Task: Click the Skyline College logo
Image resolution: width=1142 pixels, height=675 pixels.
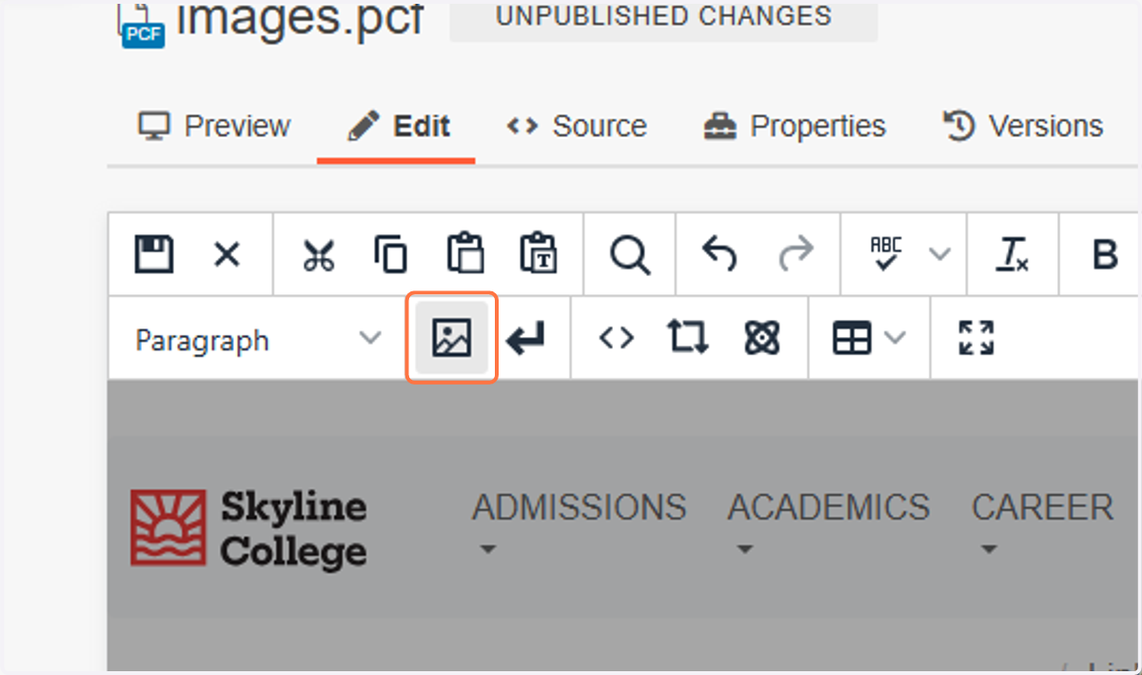Action: pyautogui.click(x=249, y=529)
